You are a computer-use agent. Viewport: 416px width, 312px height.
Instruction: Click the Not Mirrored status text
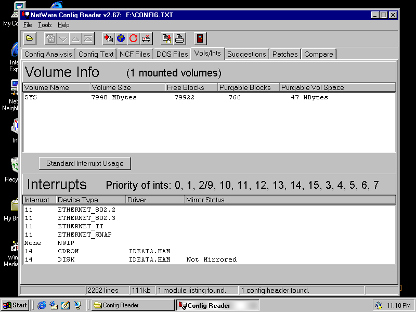coord(212,259)
